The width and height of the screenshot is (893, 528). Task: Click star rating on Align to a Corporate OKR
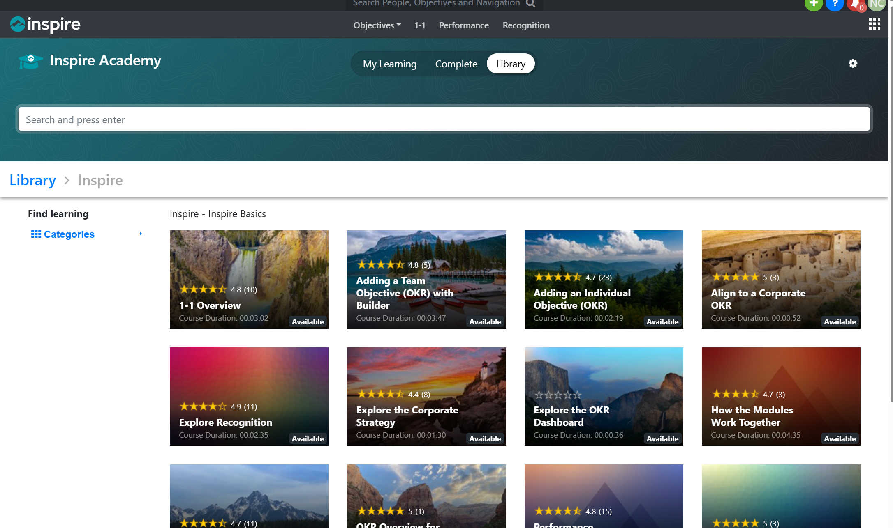click(x=735, y=277)
